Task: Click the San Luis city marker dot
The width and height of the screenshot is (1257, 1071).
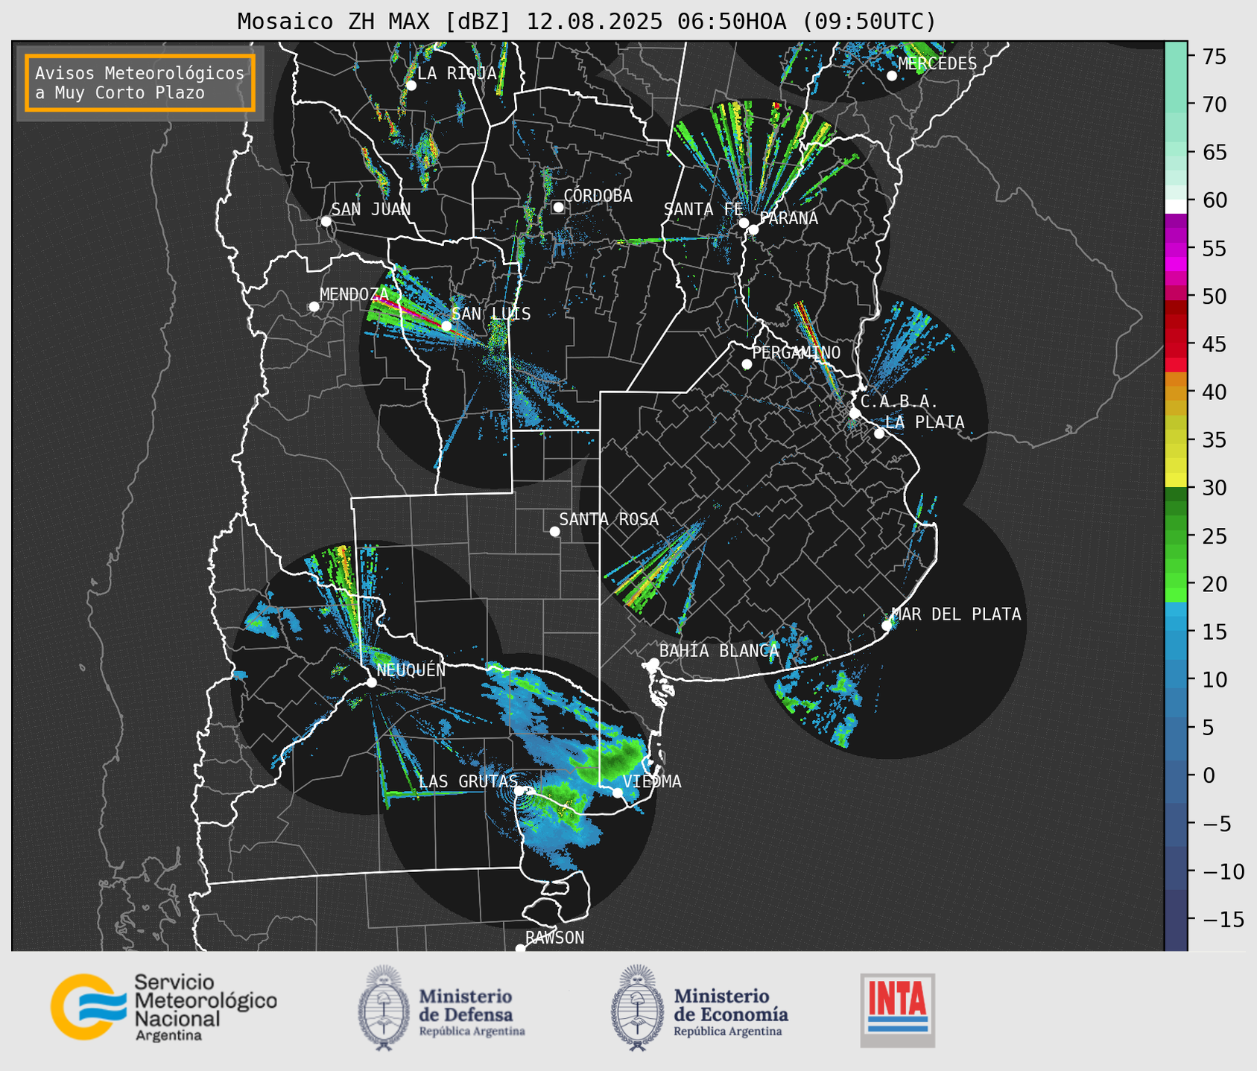Action: coord(446,325)
